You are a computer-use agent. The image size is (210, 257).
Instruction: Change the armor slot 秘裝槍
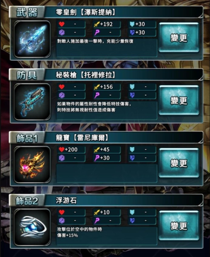click(x=179, y=100)
